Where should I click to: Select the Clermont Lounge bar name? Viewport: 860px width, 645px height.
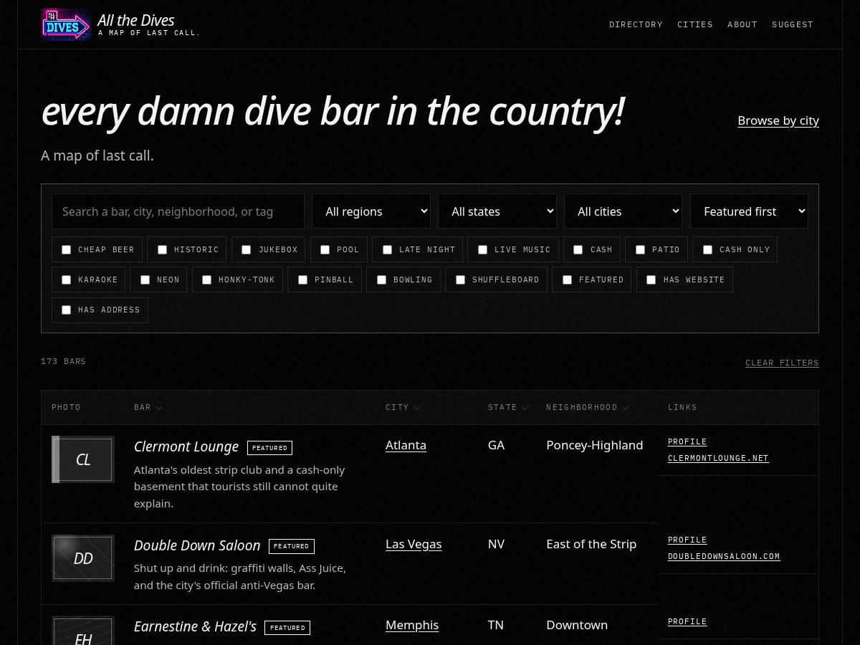186,446
